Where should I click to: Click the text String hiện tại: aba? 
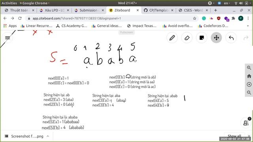106,95
